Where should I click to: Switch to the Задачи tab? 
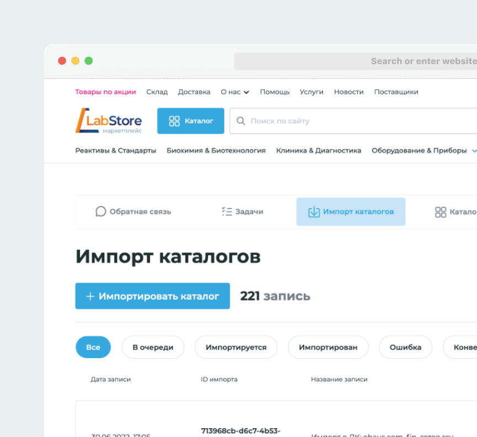coord(242,212)
